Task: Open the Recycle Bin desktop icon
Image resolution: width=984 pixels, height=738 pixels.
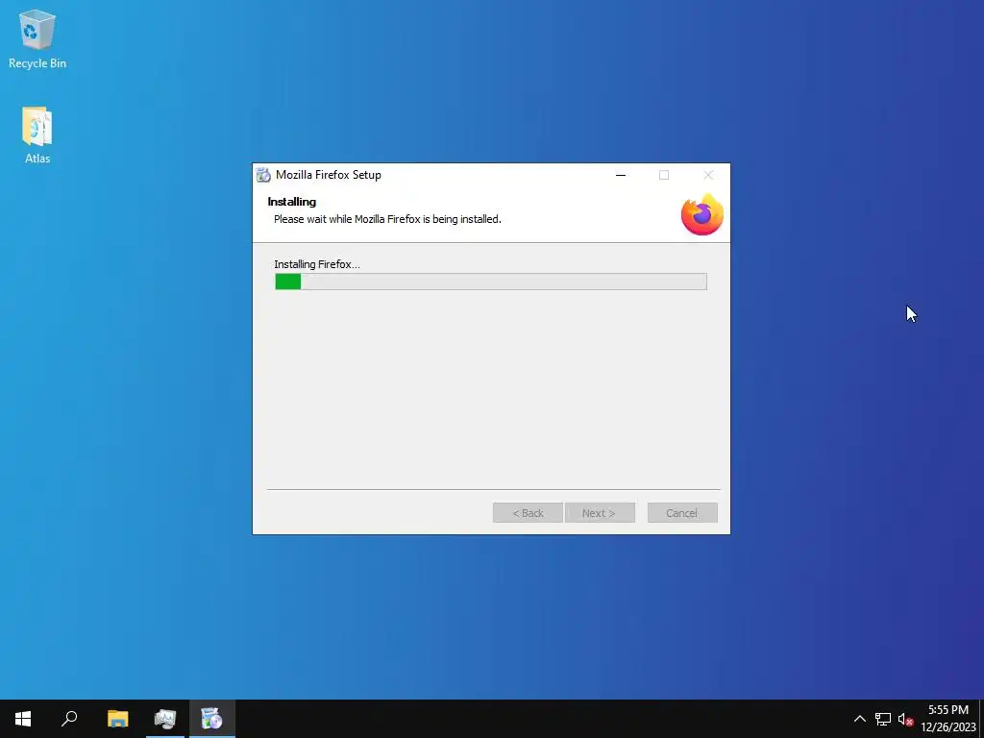Action: pyautogui.click(x=37, y=38)
